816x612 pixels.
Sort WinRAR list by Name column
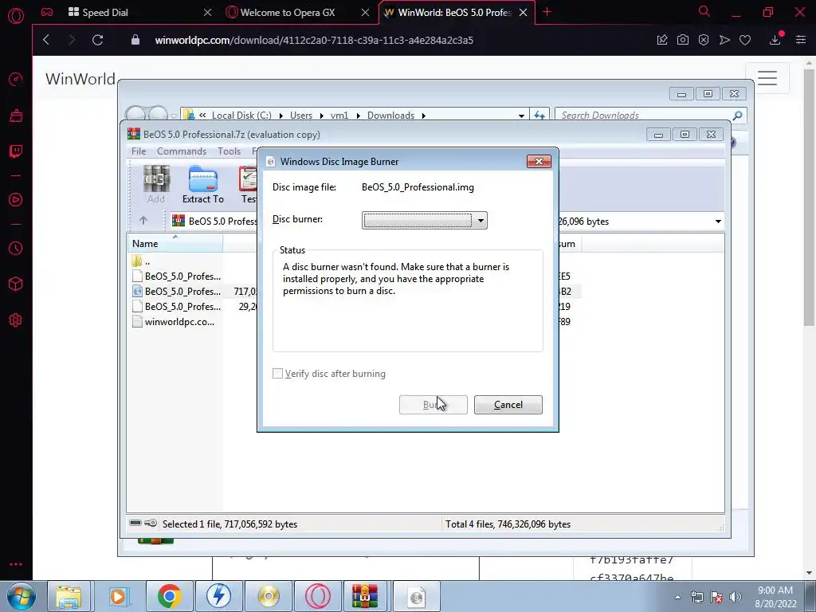point(175,244)
